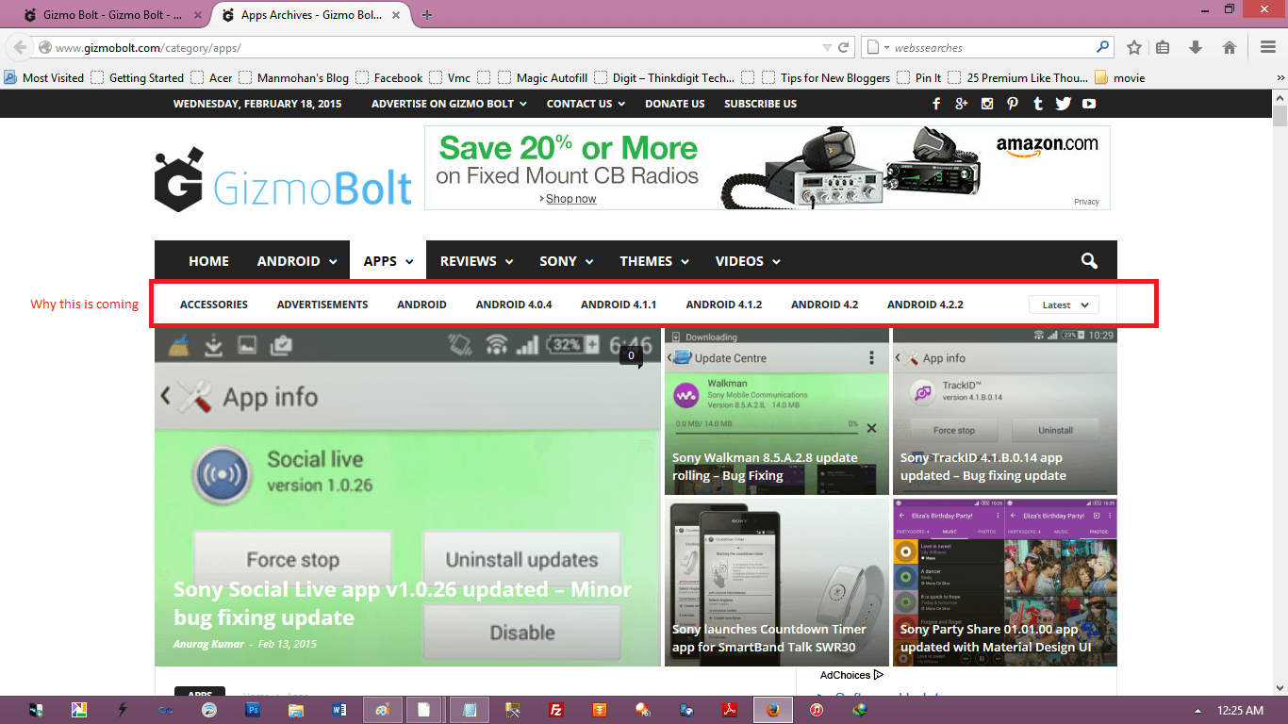The image size is (1288, 724).
Task: Open Manmohan's Blog bookmark
Action: (293, 77)
